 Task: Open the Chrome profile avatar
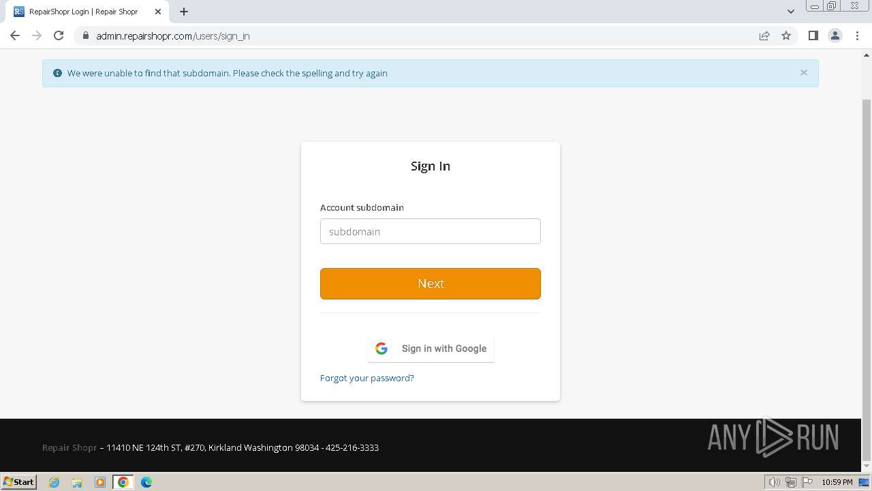(835, 35)
